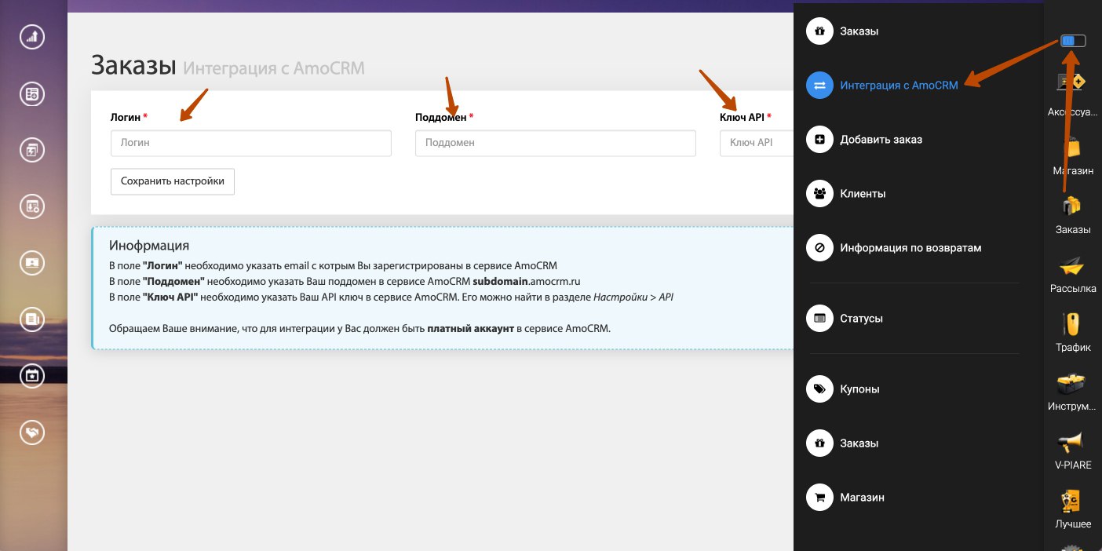
Task: Choose Добавить заказ from the menu
Action: [x=881, y=140]
